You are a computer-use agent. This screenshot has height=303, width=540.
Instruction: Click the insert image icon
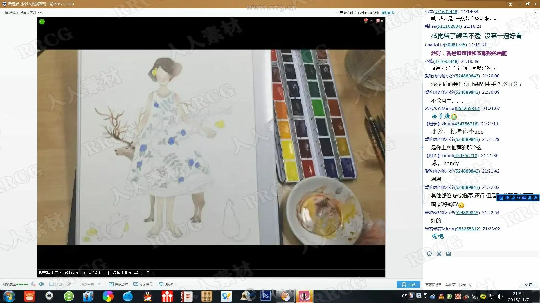point(449,254)
